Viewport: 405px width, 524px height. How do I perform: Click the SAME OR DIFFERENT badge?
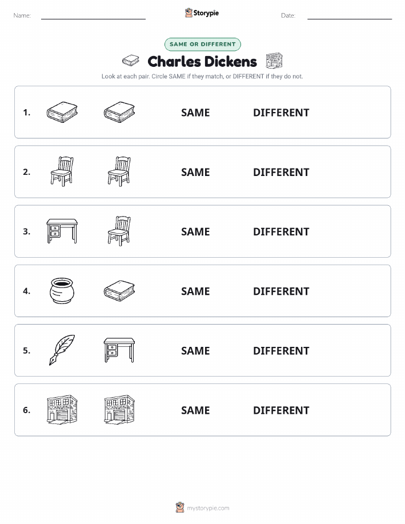(x=202, y=45)
